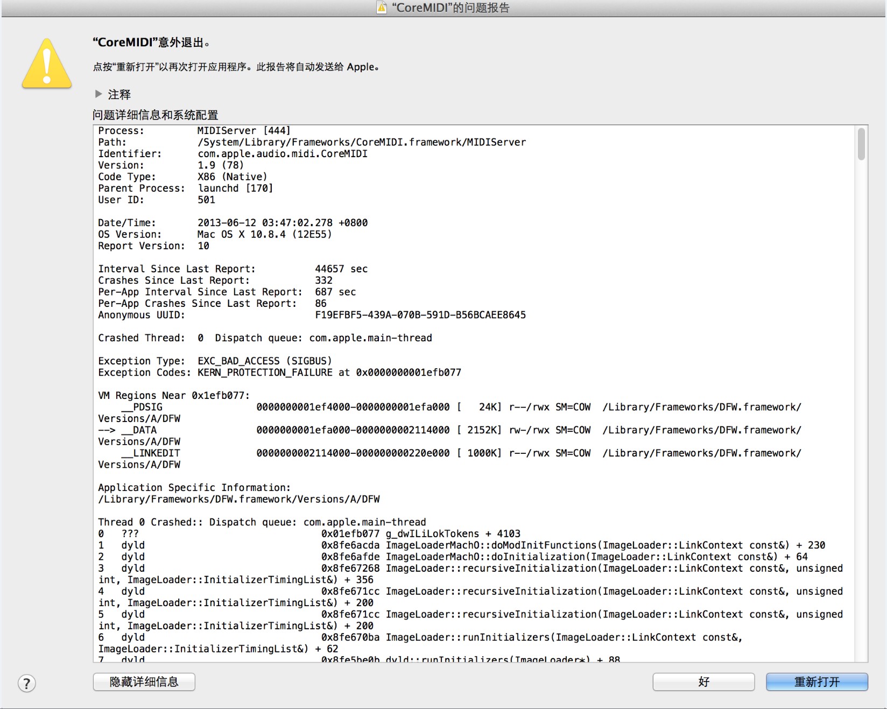Click the Report Version value 10
887x709 pixels.
click(203, 246)
